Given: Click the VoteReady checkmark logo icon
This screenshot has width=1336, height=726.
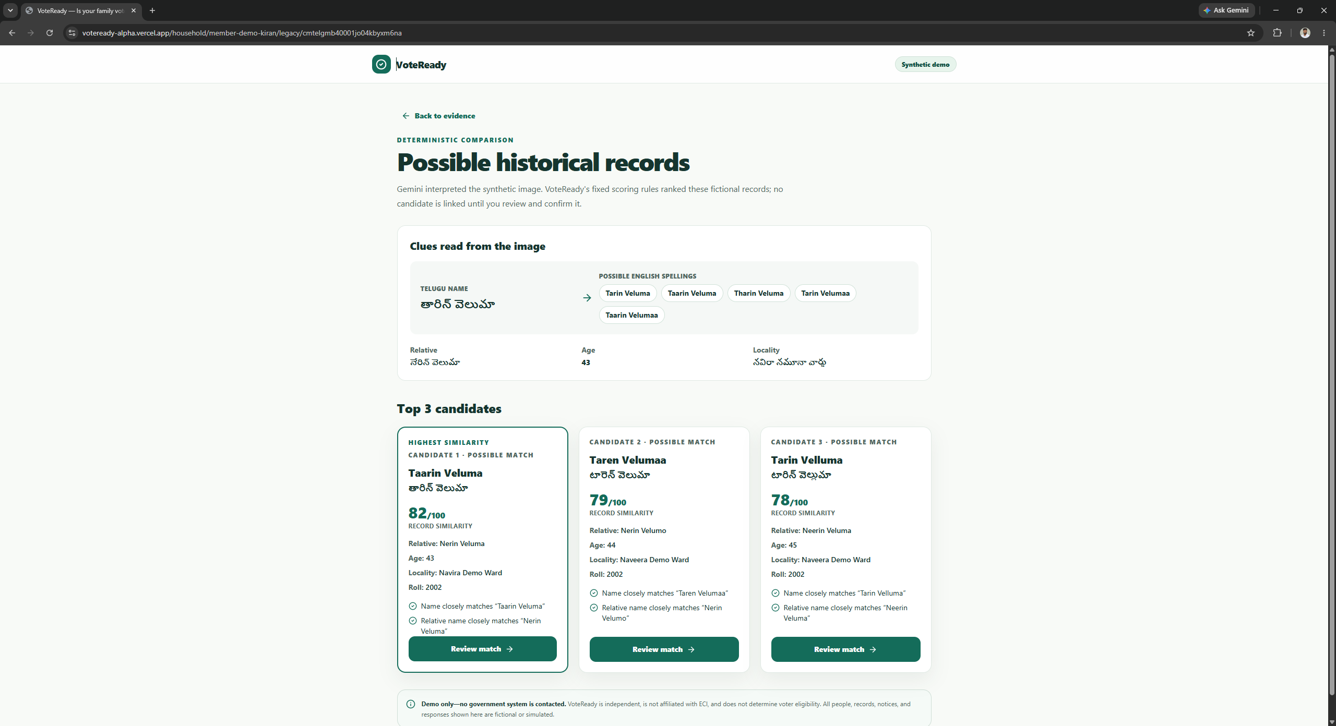Looking at the screenshot, I should coord(381,64).
